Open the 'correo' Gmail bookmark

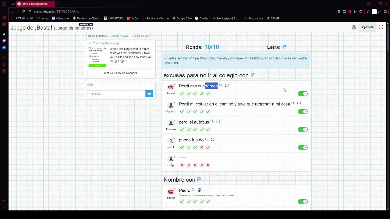[42, 18]
